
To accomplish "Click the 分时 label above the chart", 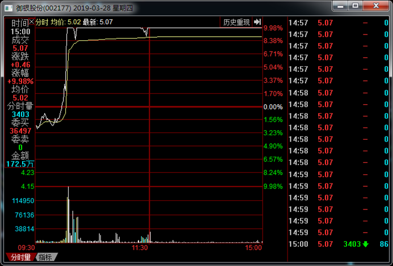I will point(43,22).
